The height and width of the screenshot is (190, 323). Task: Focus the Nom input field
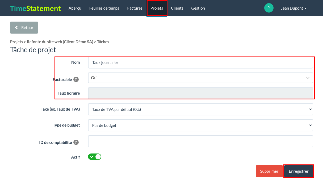tap(200, 63)
